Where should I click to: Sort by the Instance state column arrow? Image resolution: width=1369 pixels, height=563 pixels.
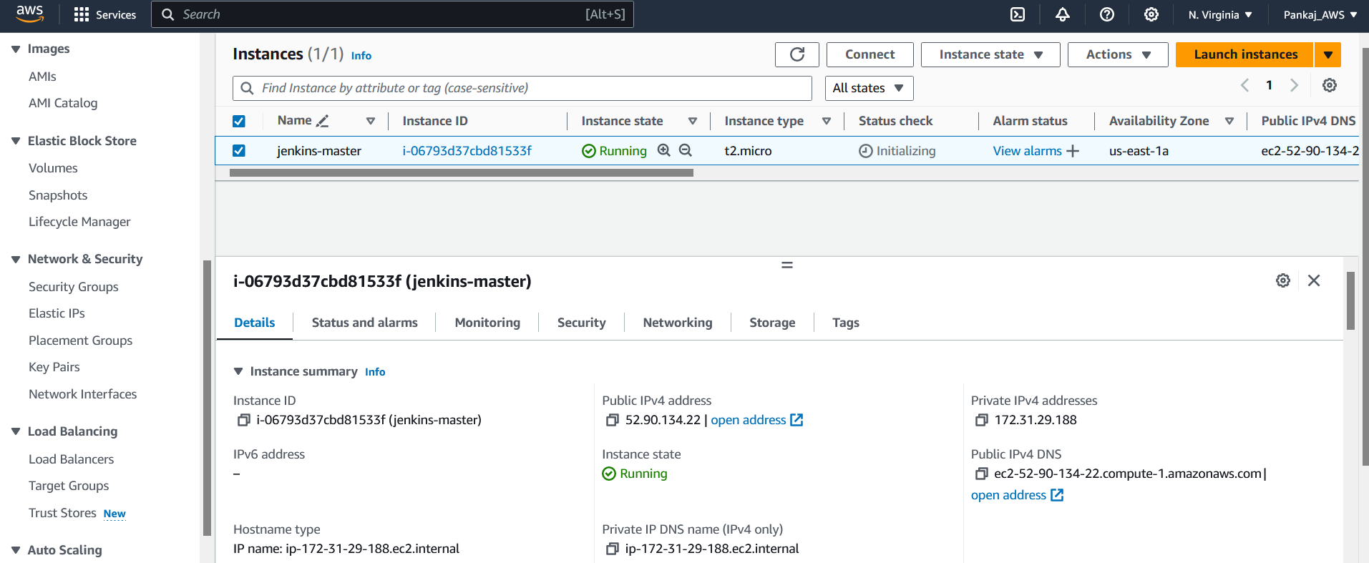693,121
